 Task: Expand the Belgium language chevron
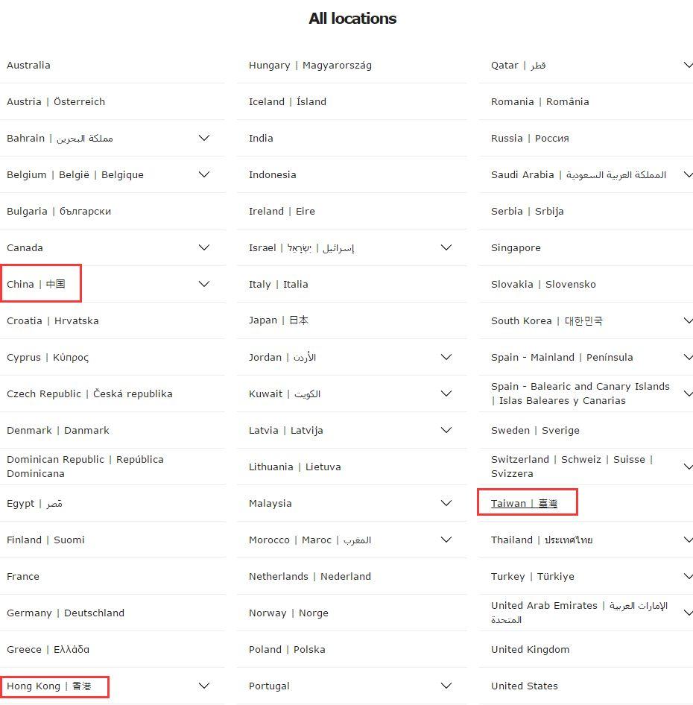click(203, 174)
